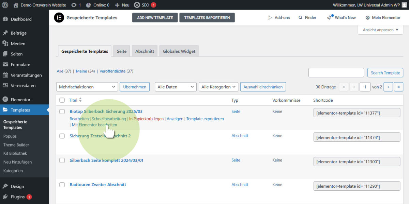This screenshot has width=409, height=204.
Task: Check the Biotop Silberbach Sicherung checkbox
Action: tap(62, 112)
